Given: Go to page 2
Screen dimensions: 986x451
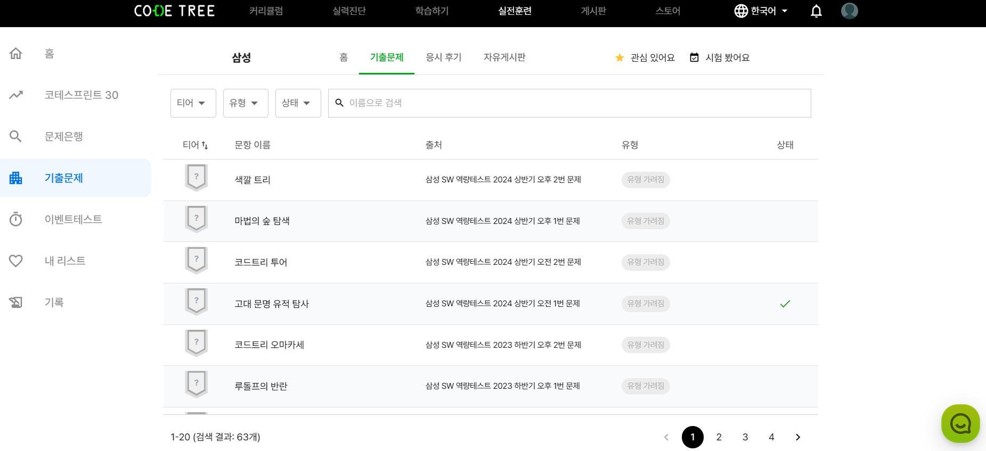Looking at the screenshot, I should coord(719,437).
